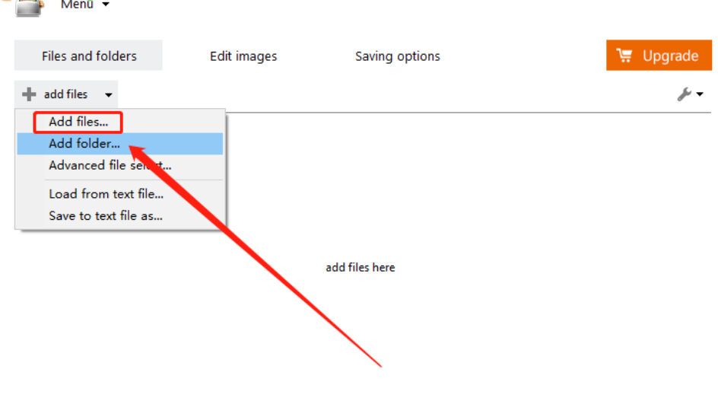This screenshot has width=718, height=401.
Task: Switch to the Edit images tab
Action: (x=243, y=56)
